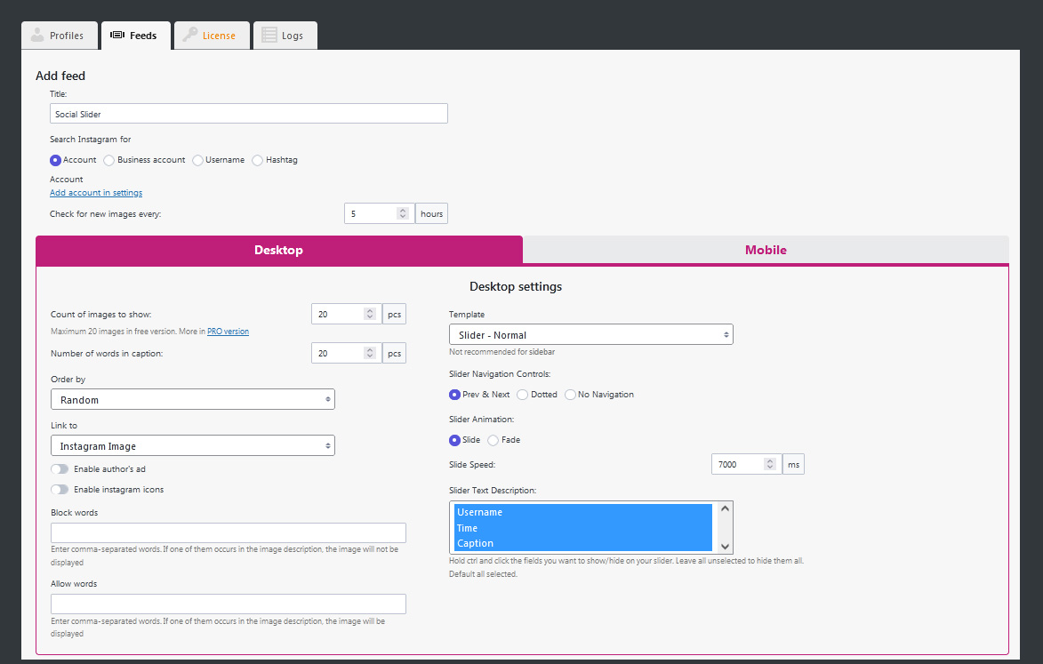Open the Order by dropdown
Screen dimensions: 1043x664
pos(193,400)
